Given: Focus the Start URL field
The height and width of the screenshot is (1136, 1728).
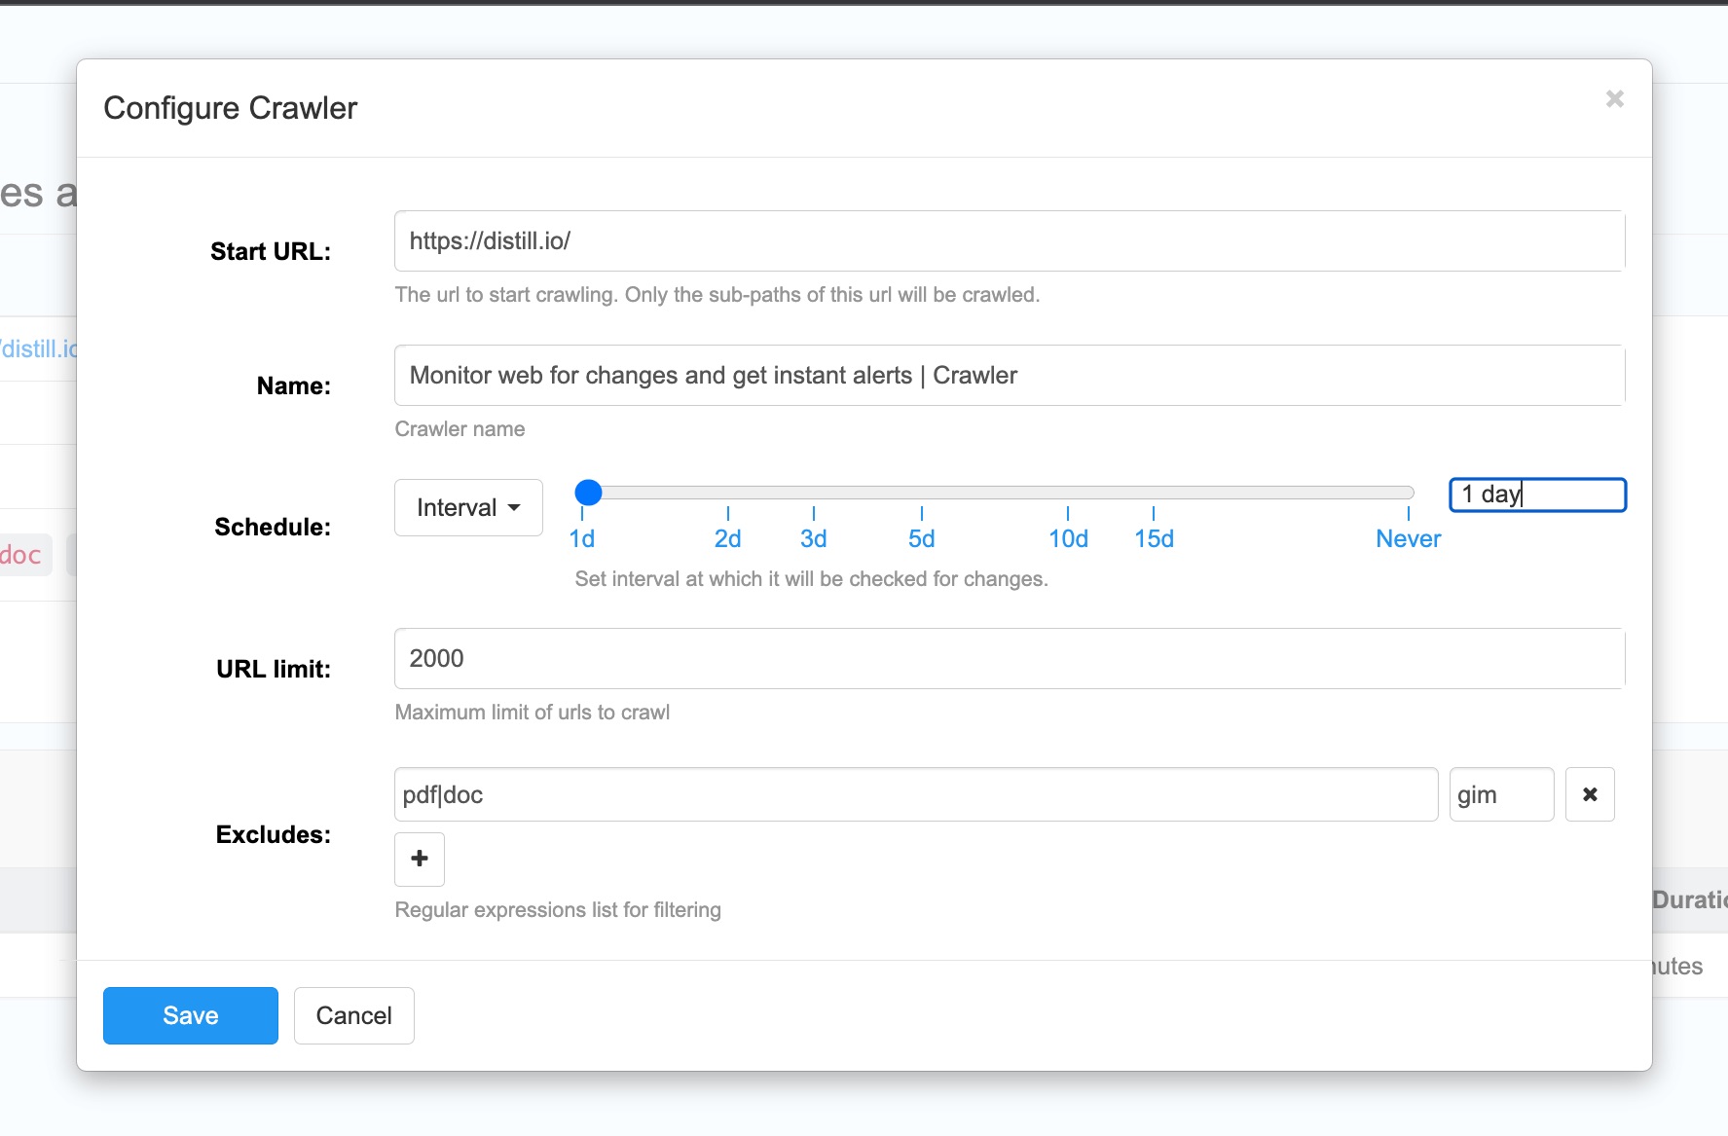Looking at the screenshot, I should click(1009, 241).
